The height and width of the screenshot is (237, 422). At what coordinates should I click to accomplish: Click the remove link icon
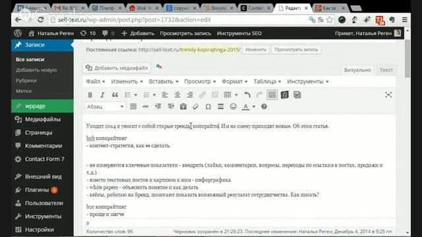click(x=215, y=95)
